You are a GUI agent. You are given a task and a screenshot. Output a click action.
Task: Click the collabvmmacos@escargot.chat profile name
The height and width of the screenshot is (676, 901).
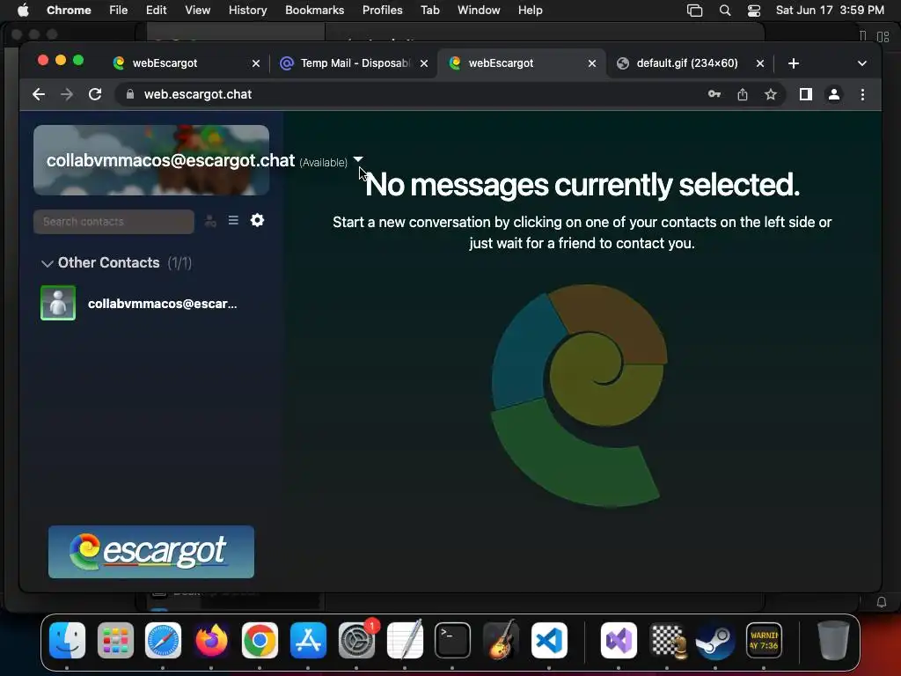171,160
